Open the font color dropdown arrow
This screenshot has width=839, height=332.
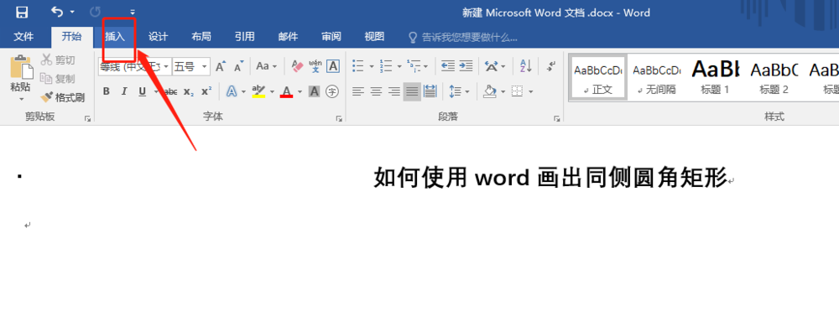click(300, 92)
